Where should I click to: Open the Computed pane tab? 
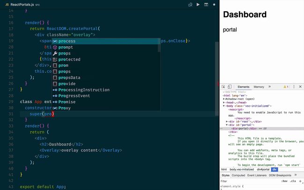coord(238,175)
